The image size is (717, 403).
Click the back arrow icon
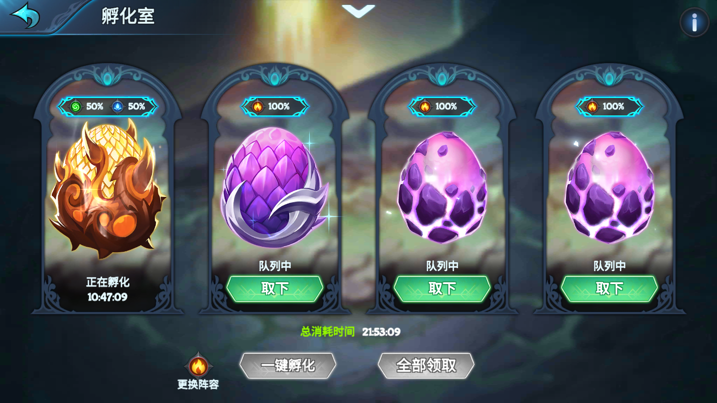[x=25, y=15]
